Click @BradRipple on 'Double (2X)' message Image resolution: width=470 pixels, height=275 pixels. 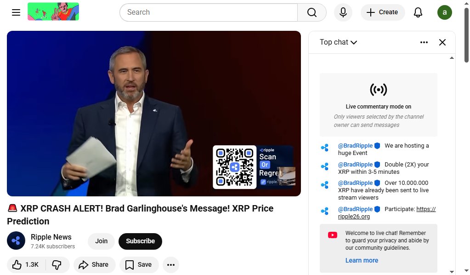pos(355,165)
